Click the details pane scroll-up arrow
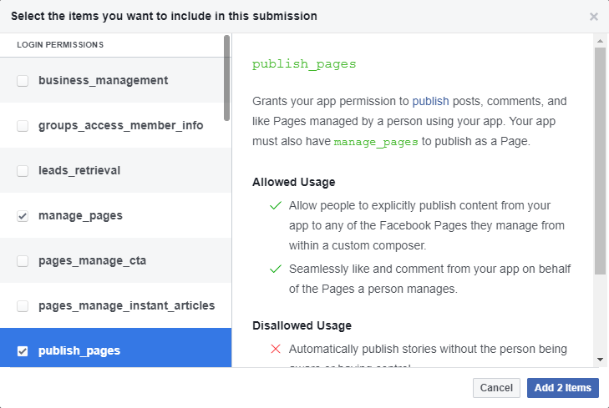The width and height of the screenshot is (609, 408). [600, 41]
